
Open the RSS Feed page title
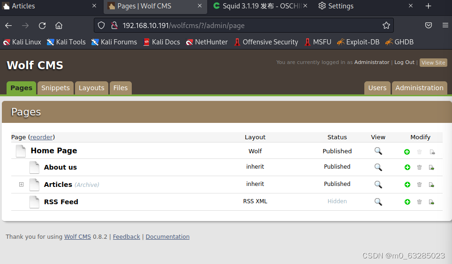point(61,202)
